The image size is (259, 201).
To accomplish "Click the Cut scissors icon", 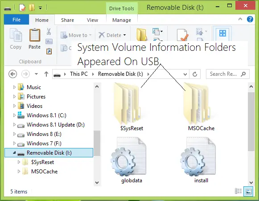I will [49, 31].
